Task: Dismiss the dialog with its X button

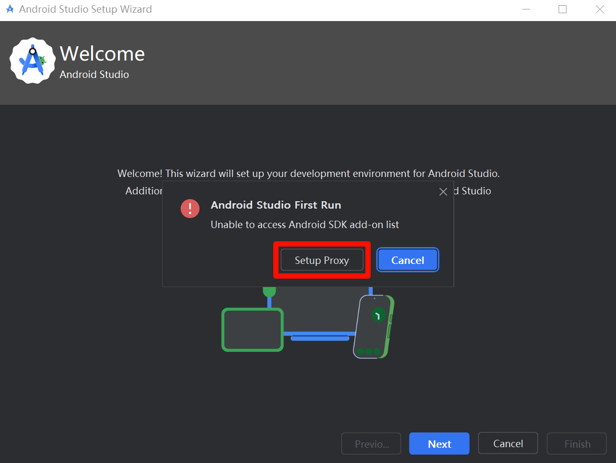Action: [x=443, y=192]
